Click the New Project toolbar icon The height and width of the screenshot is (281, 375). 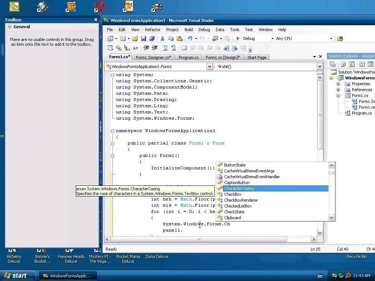click(110, 38)
